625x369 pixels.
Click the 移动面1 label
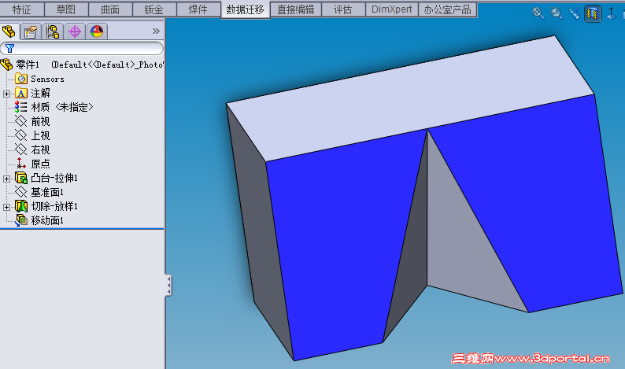(47, 220)
